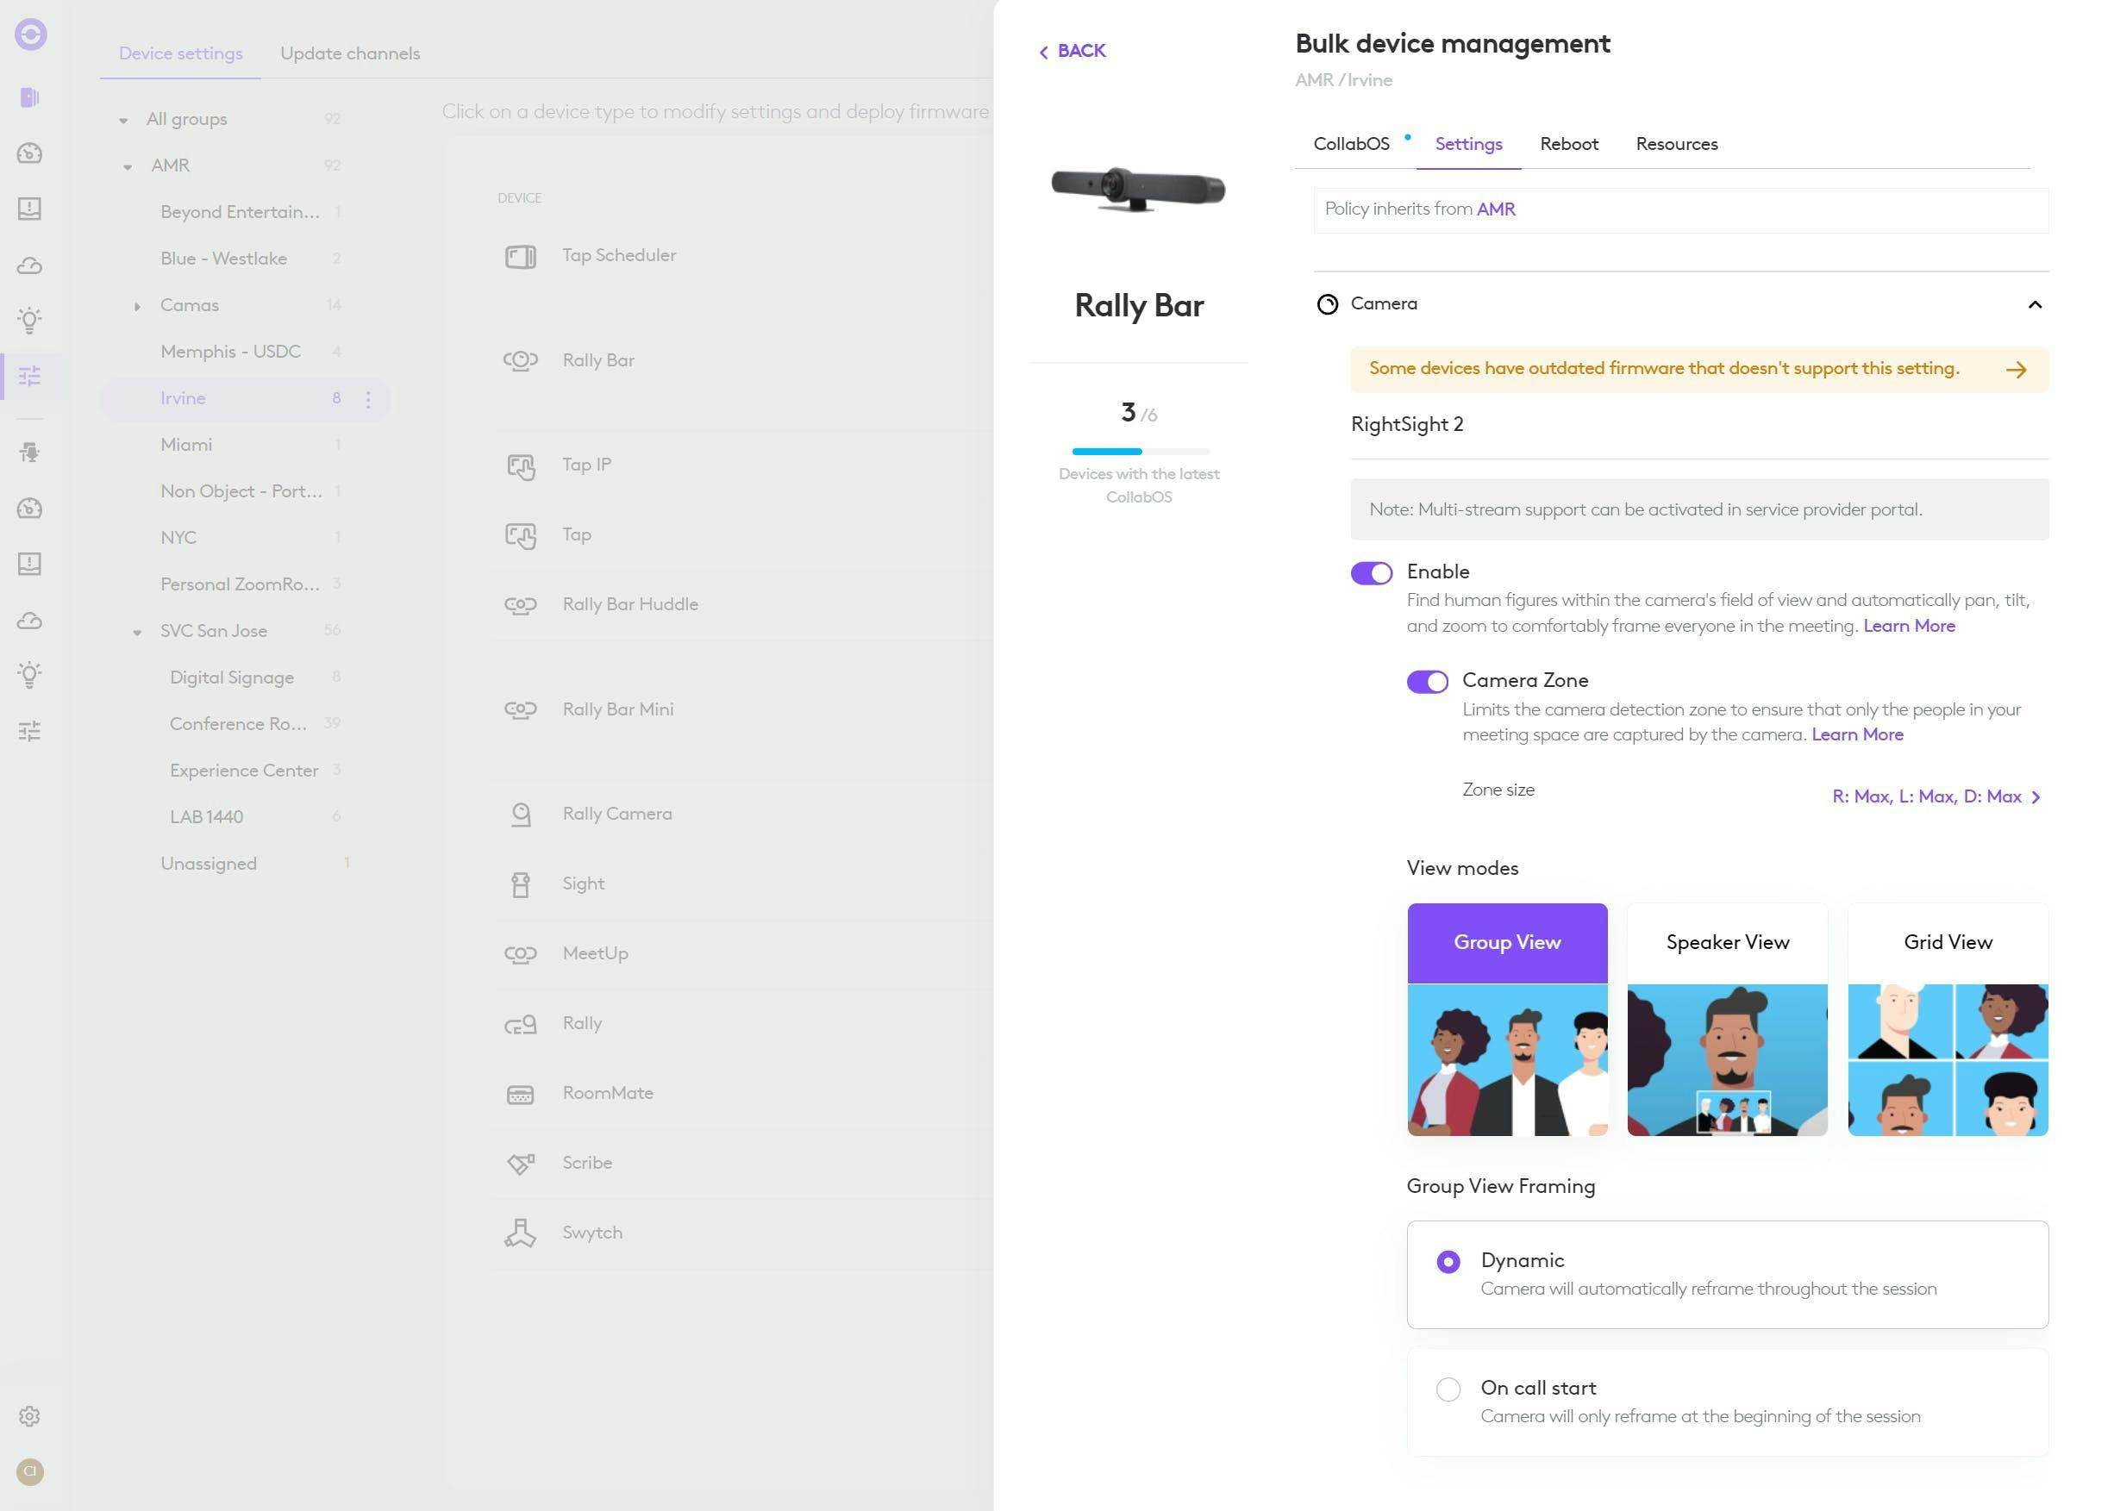This screenshot has width=2114, height=1511.
Task: Click the arrow on outdated firmware warning
Action: point(2016,370)
